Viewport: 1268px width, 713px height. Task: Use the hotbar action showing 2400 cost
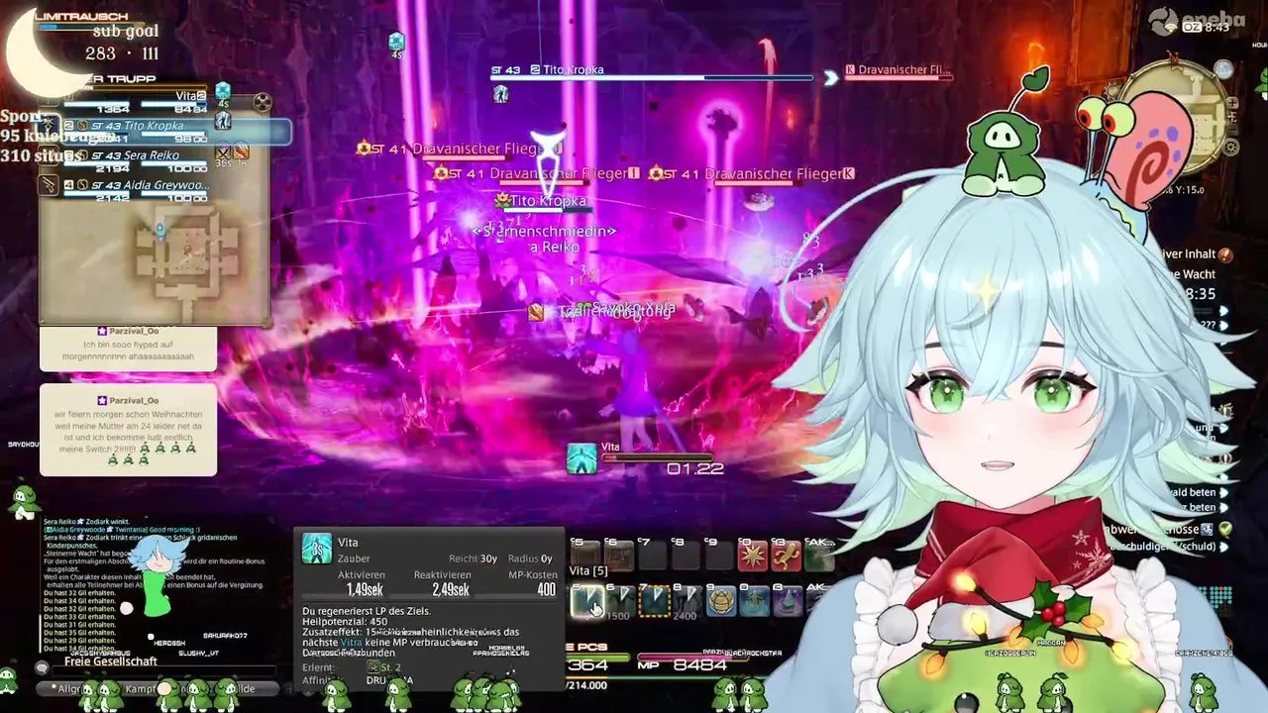pyautogui.click(x=687, y=600)
